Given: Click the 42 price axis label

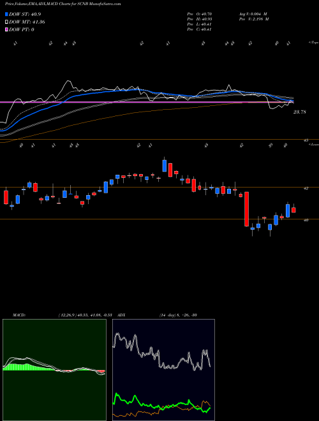Looking at the screenshot, I should click(306, 188).
